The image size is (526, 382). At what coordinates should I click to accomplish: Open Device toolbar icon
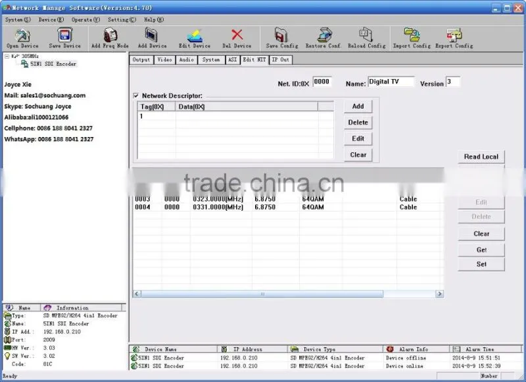[22, 35]
